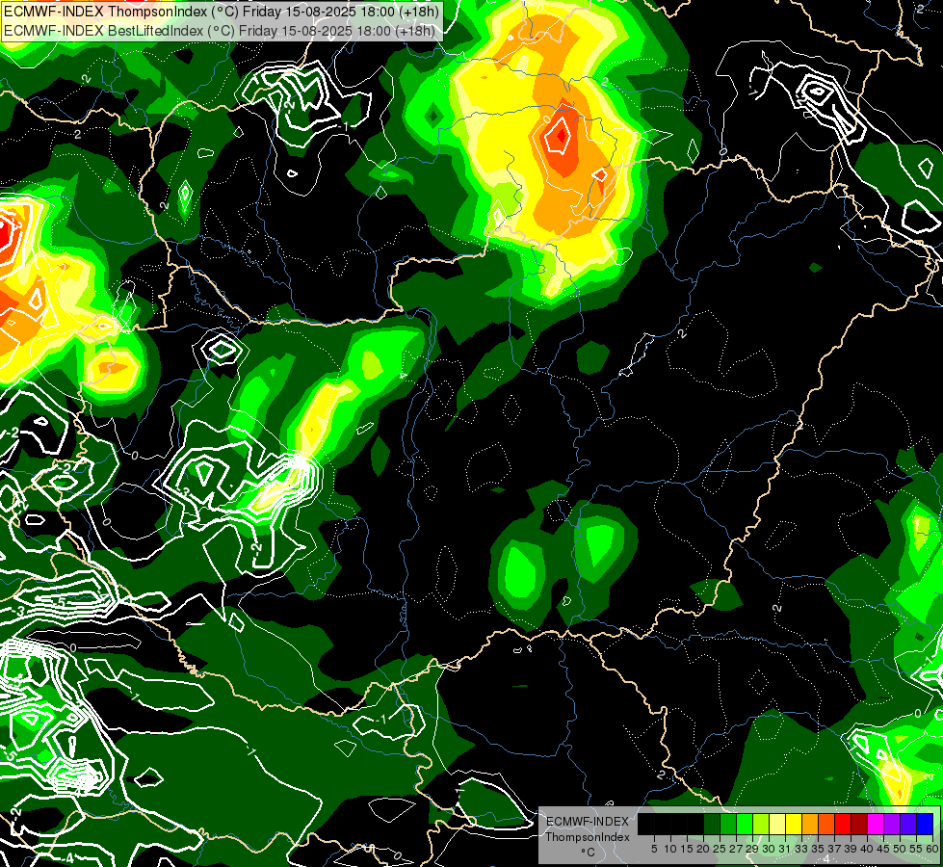Click the legend tick value 37
Viewport: 943px width, 867px height.
coord(834,849)
